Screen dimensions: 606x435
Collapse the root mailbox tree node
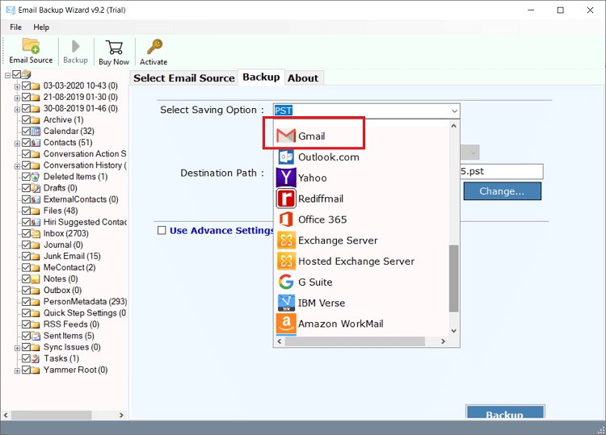(x=7, y=75)
